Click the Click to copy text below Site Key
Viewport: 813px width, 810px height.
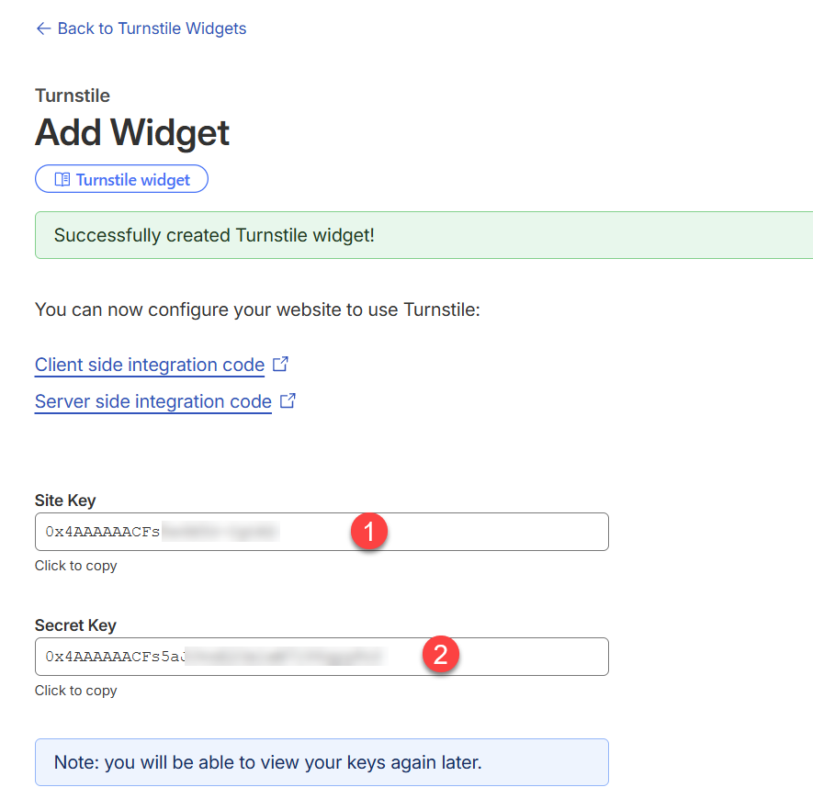(75, 565)
